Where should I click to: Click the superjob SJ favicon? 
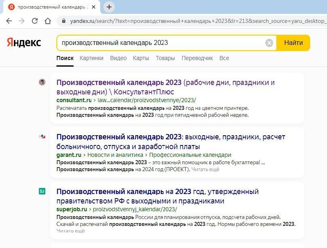[x=42, y=191]
